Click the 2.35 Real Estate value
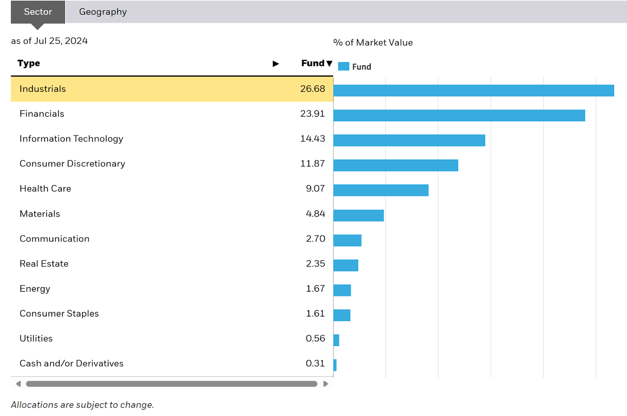The height and width of the screenshot is (416, 627). [x=315, y=263]
